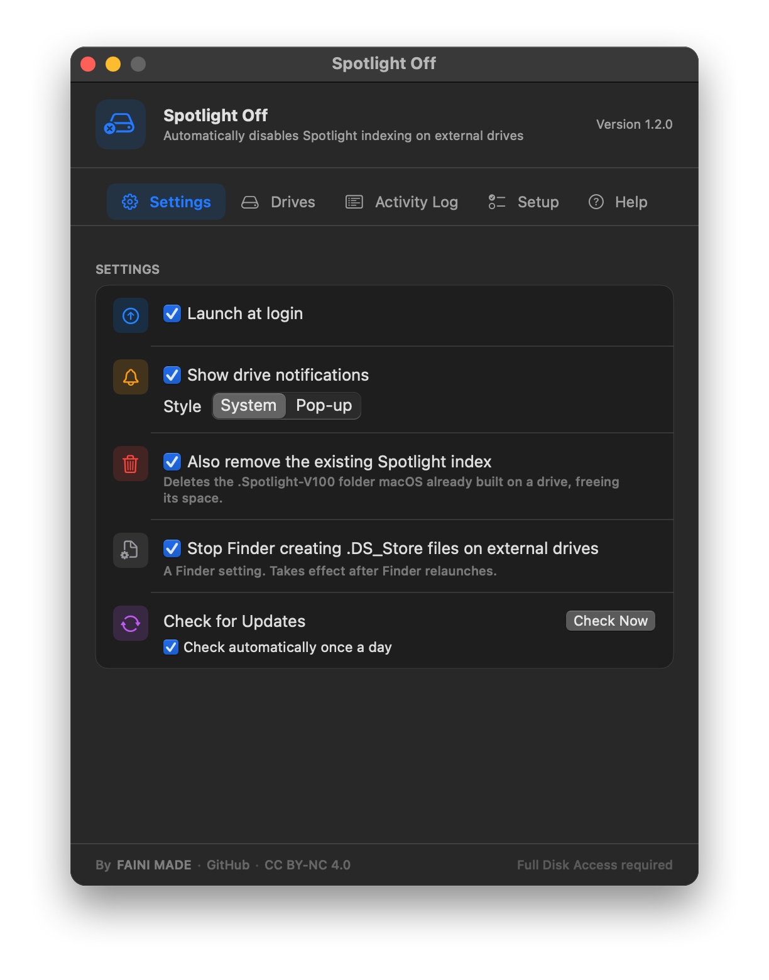Click the Style label

pos(182,406)
